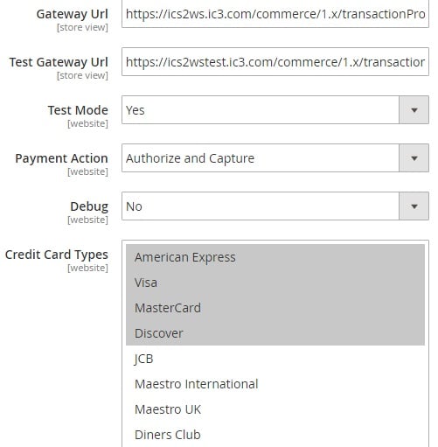Screen dimensions: 438x447
Task: Select JCB card type option
Action: (275, 359)
